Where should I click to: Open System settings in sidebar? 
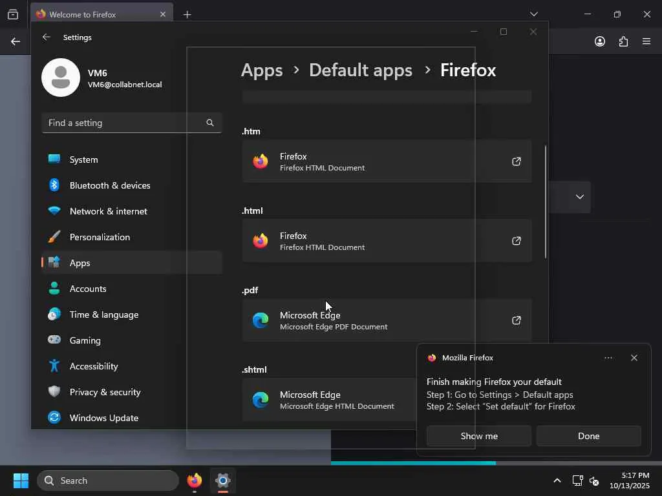click(132, 160)
